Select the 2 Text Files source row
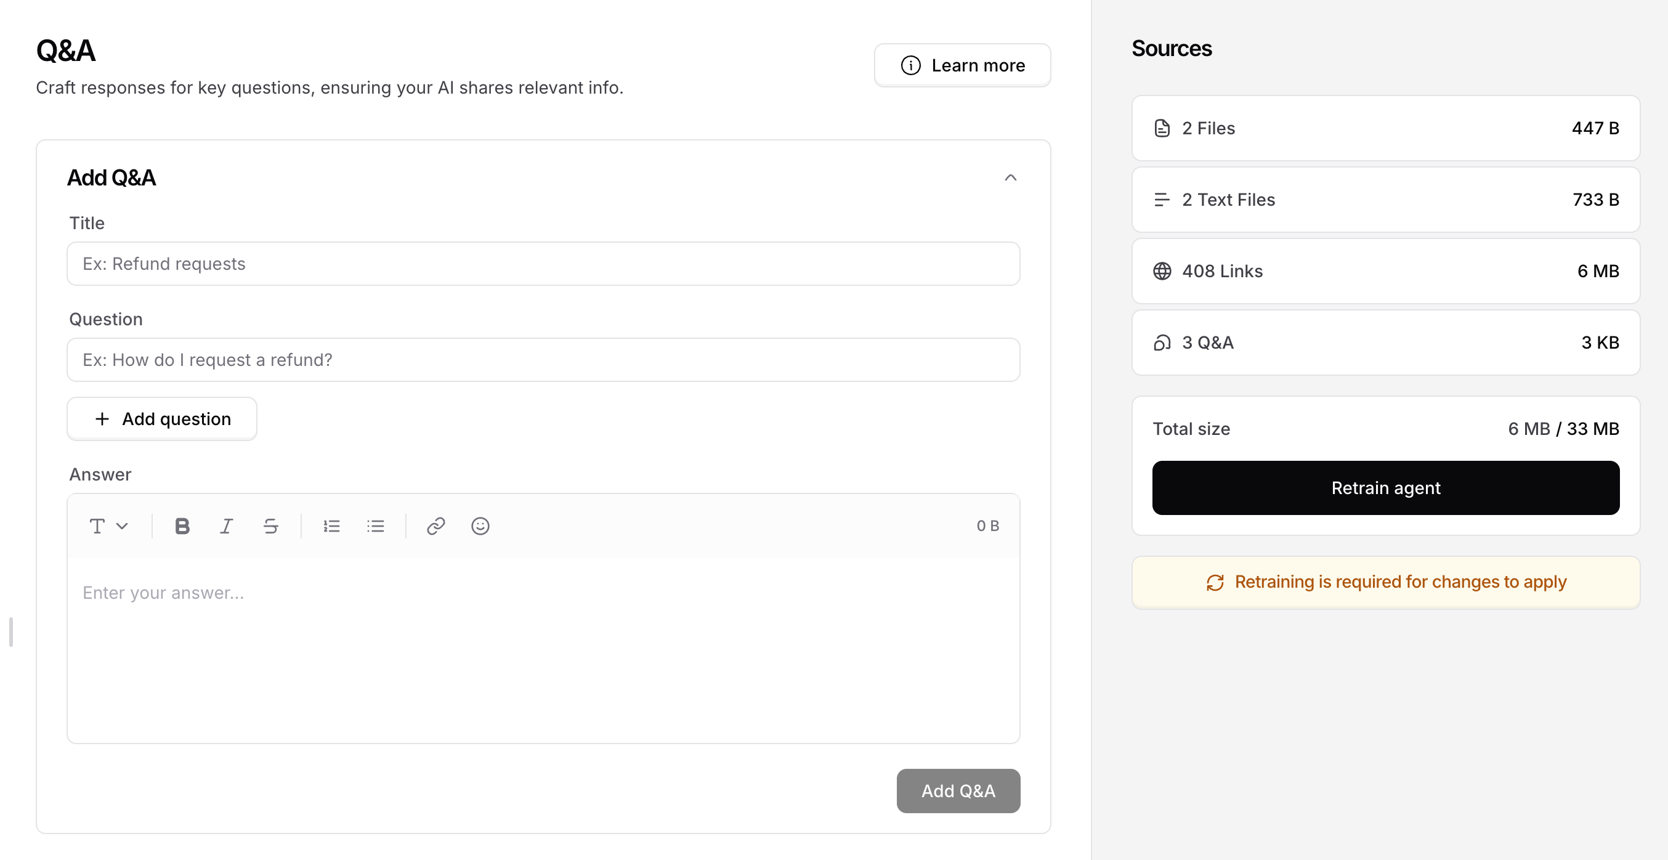 [x=1385, y=200]
